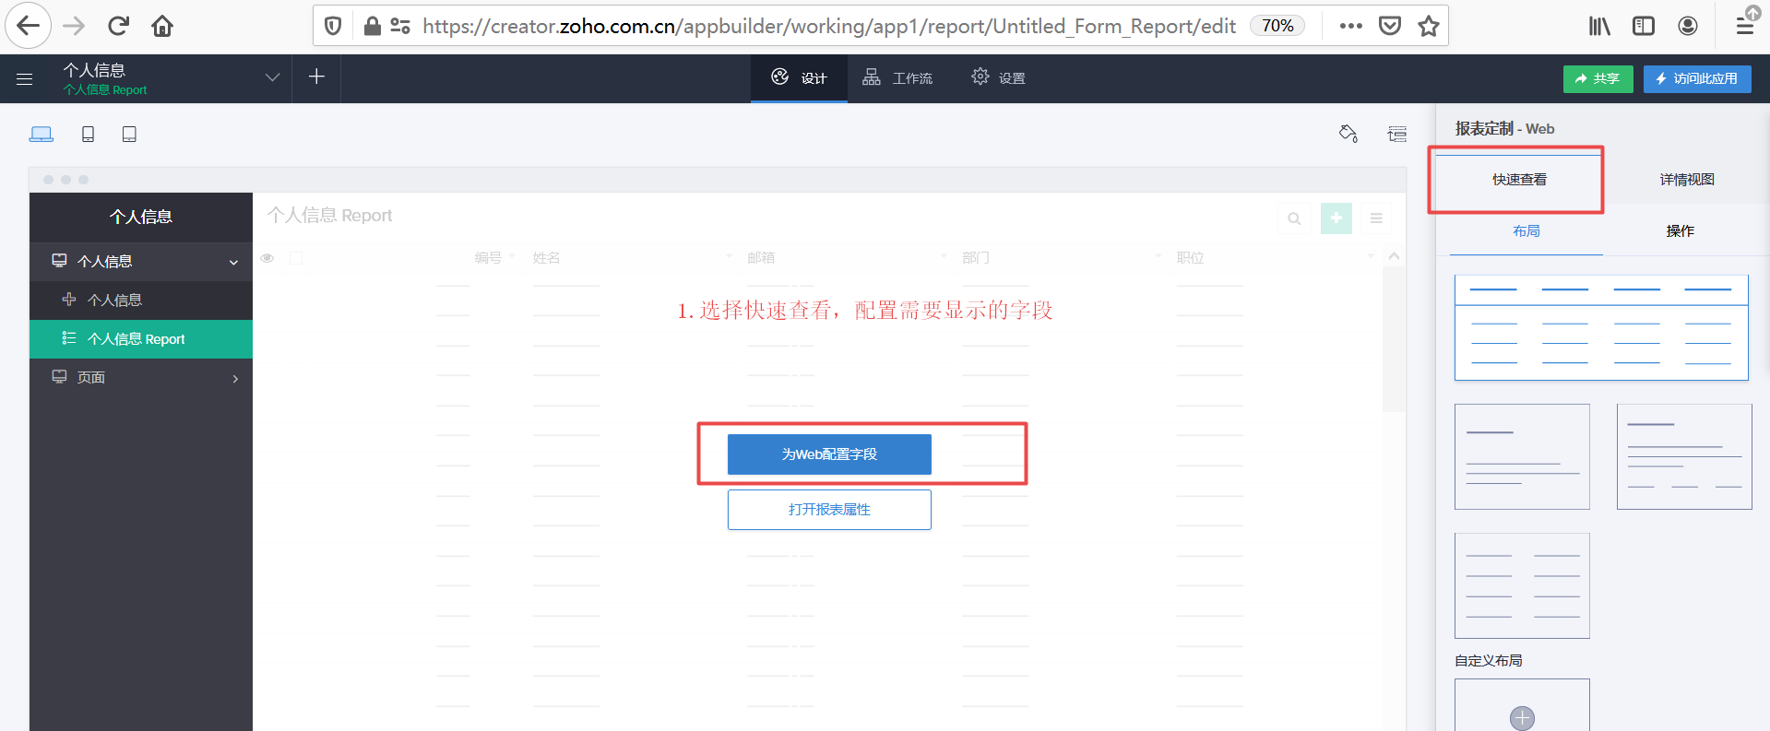1770x731 pixels.
Task: Click the green add record button
Action: pyautogui.click(x=1336, y=218)
